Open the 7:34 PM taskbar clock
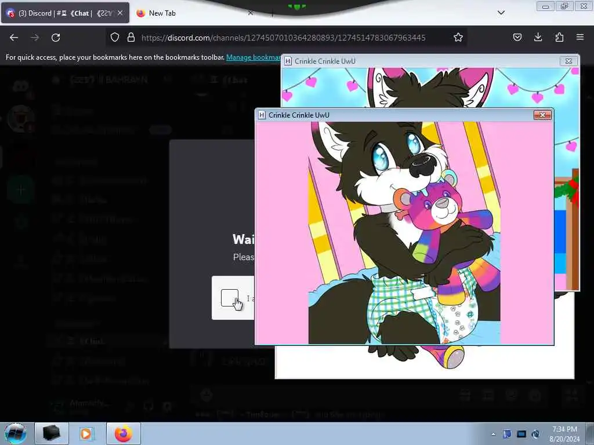594x445 pixels. [564, 434]
